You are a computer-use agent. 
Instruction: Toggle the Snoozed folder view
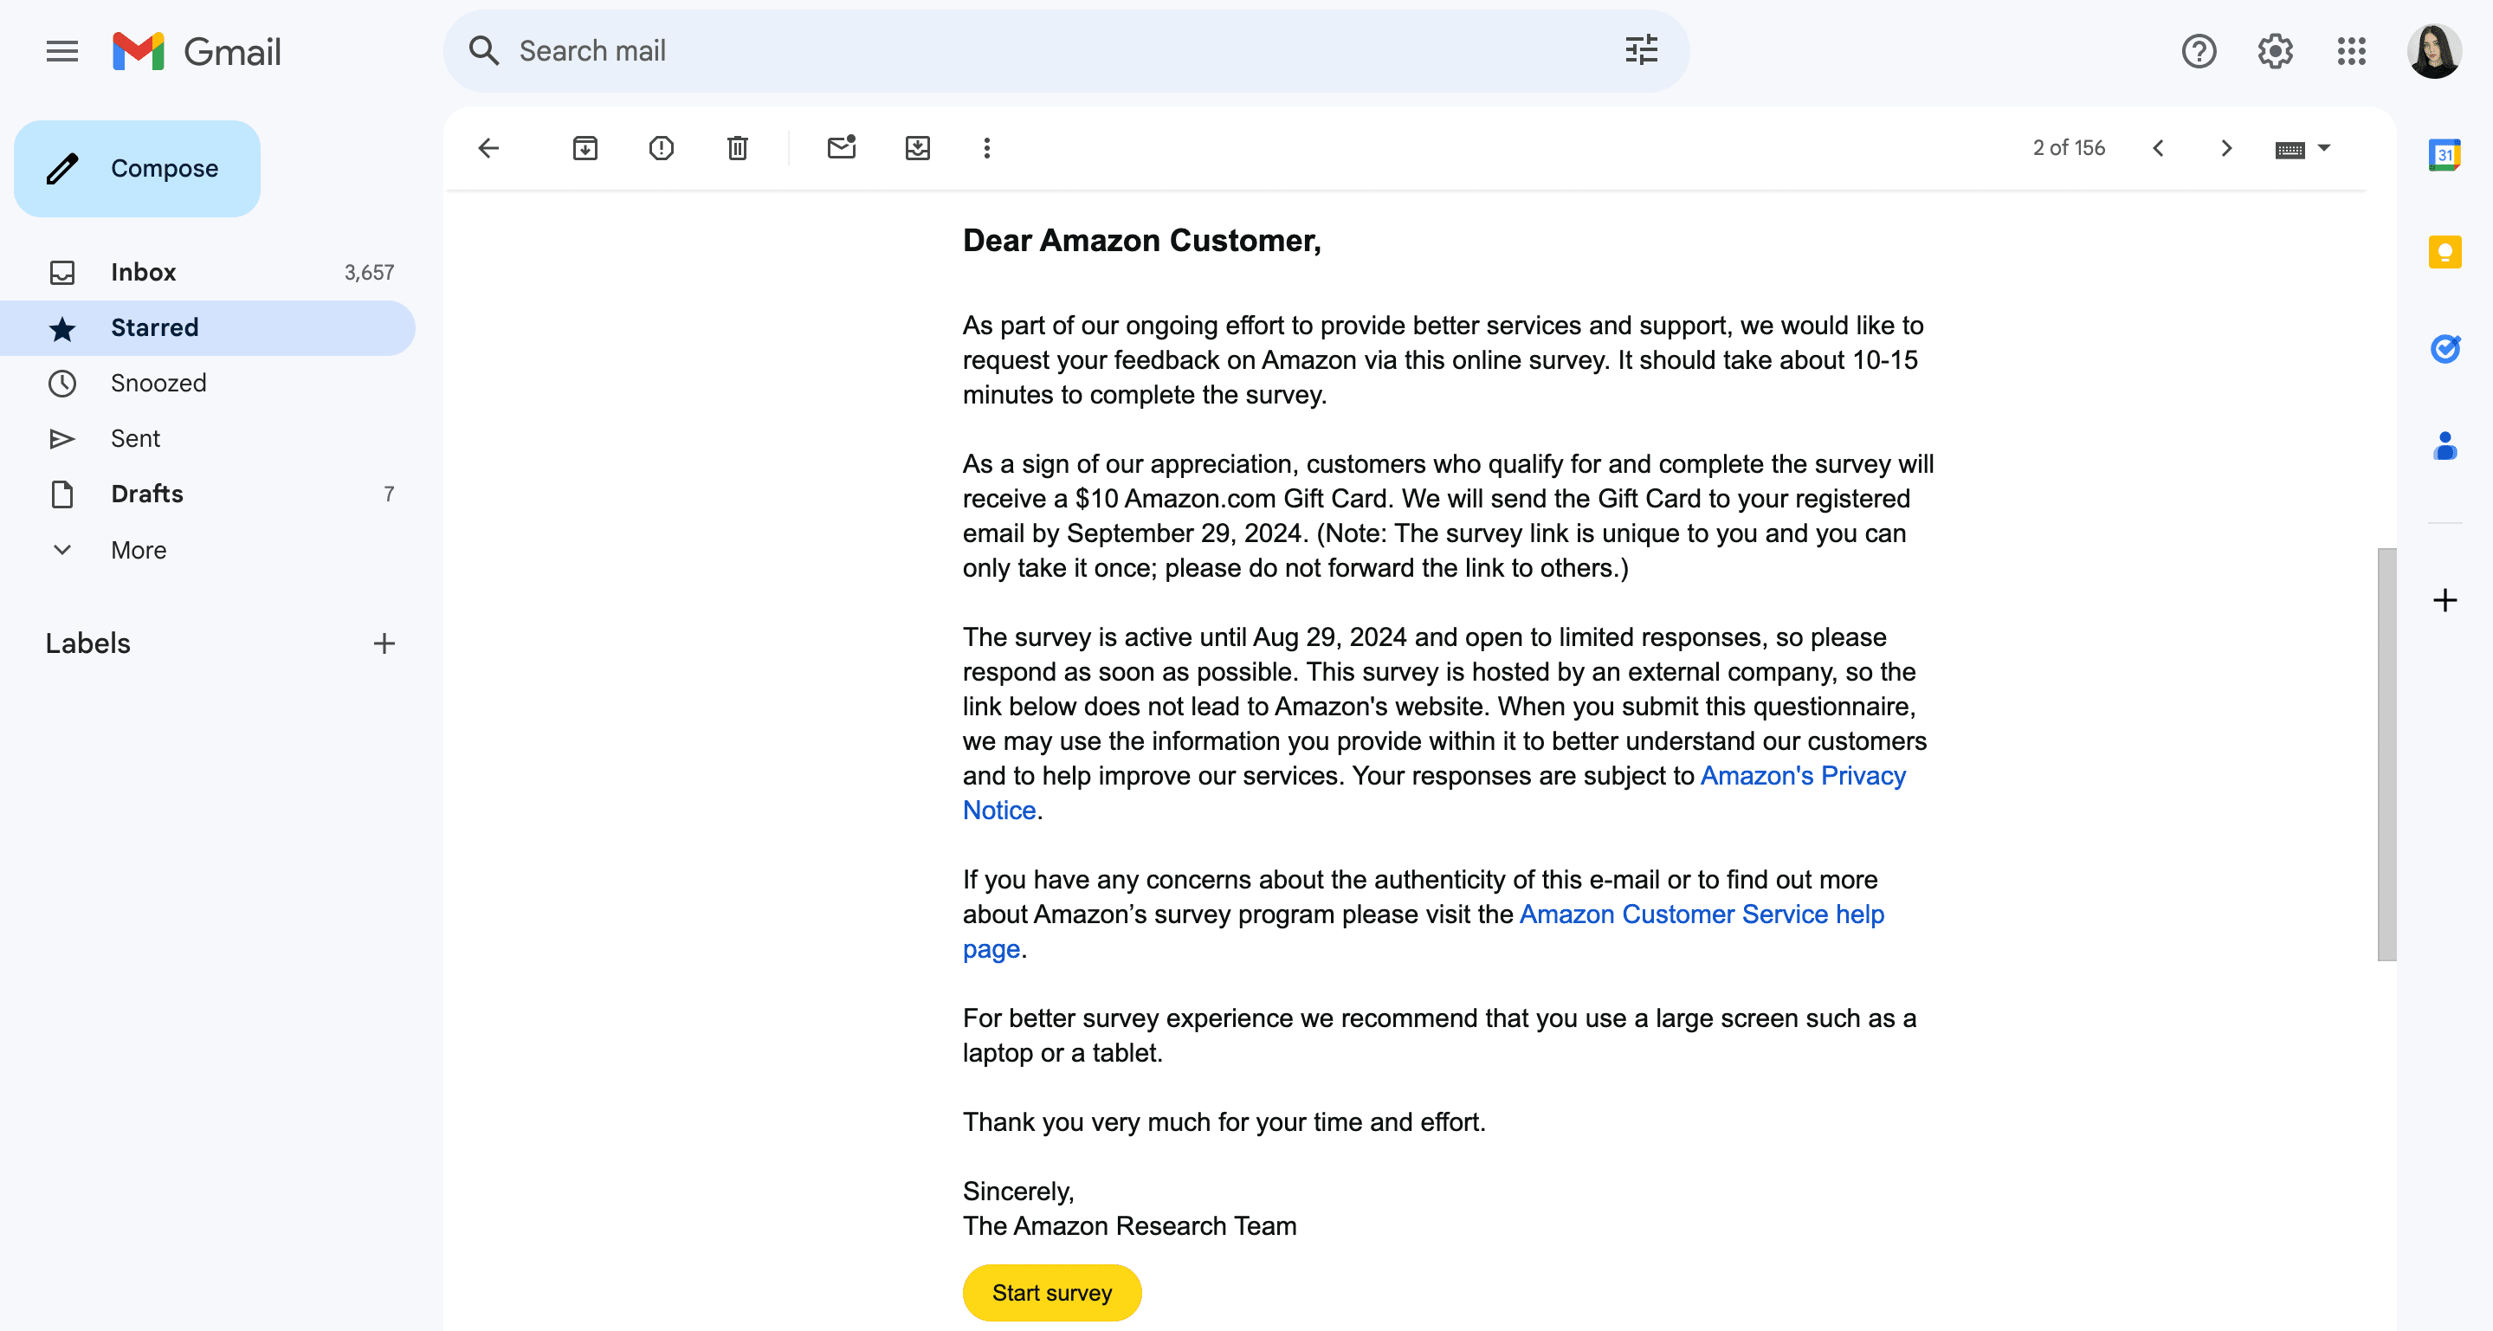click(x=158, y=383)
